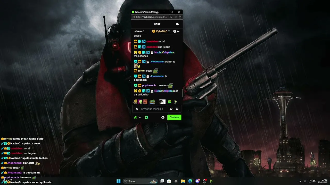
Task: Open Task View on the taskbar
Action: [x=162, y=181]
